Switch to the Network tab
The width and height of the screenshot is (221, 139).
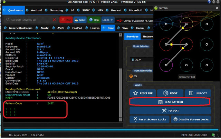pos(148,37)
